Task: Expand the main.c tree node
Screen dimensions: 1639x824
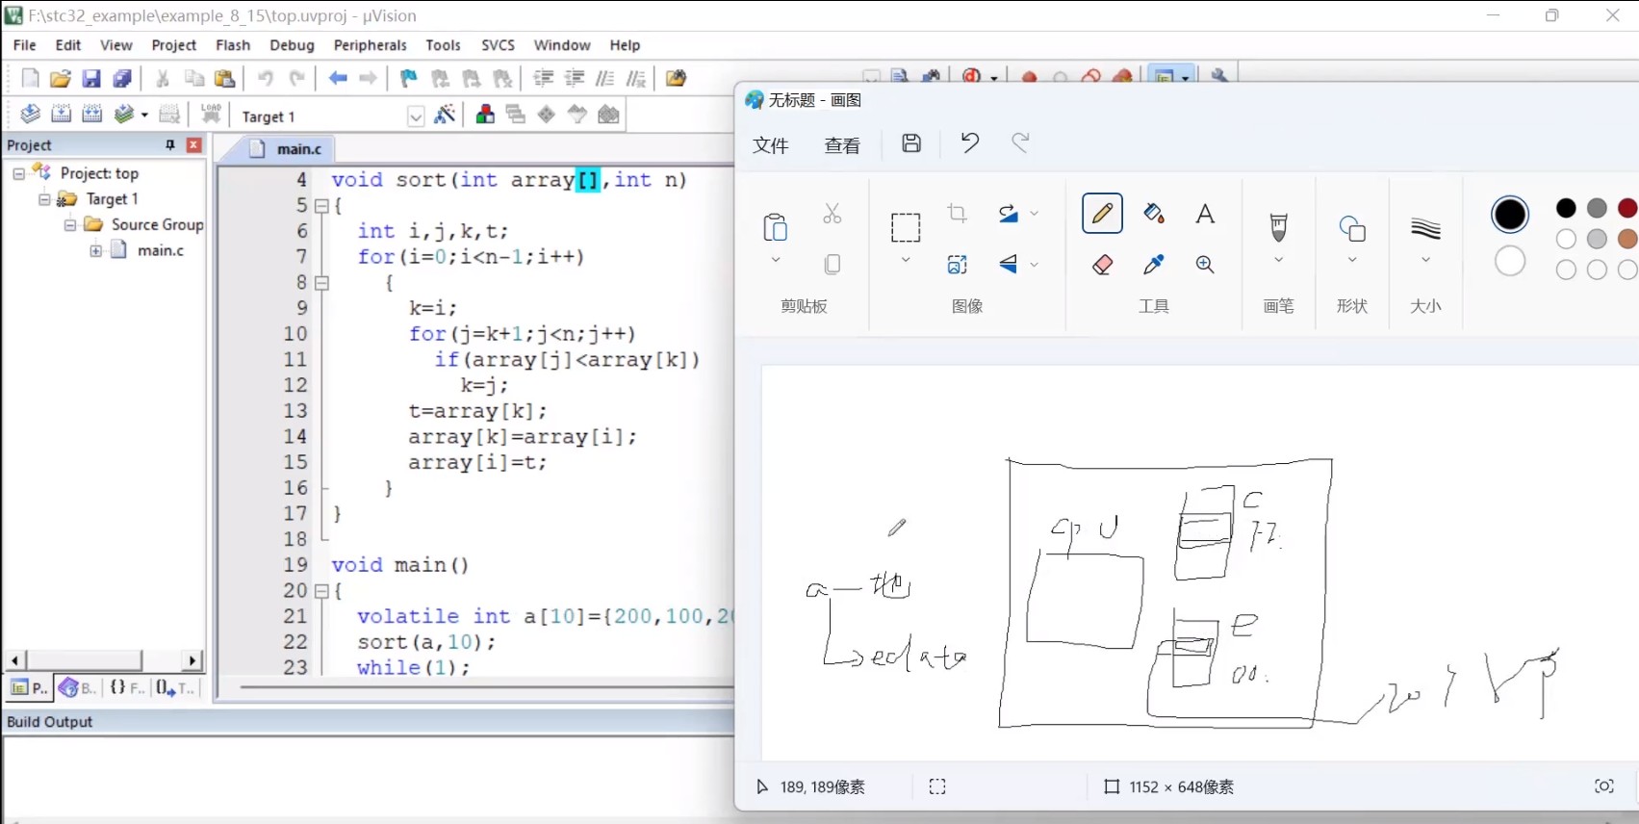Action: click(96, 250)
